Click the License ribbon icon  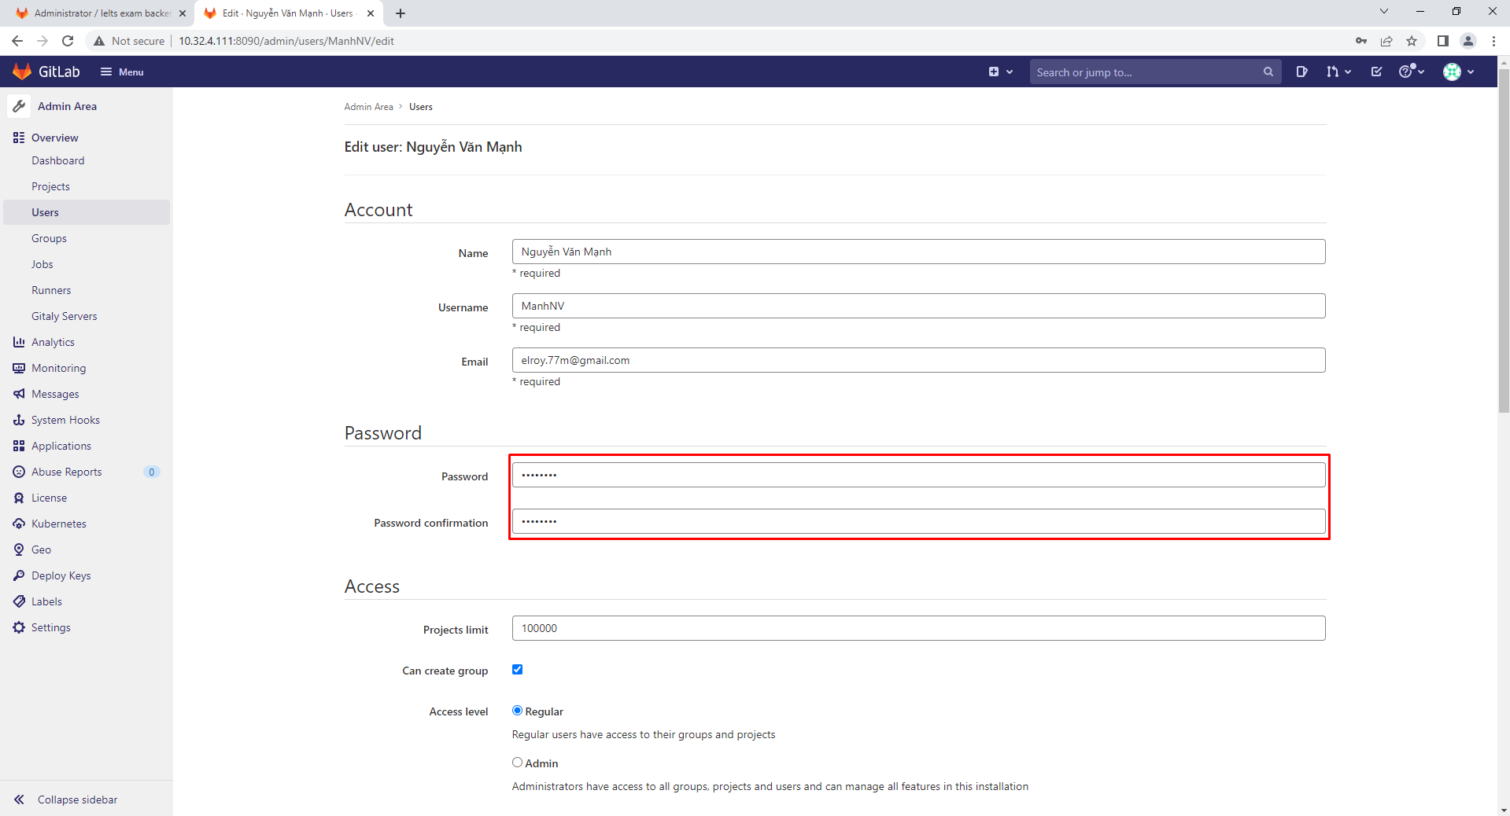tap(19, 498)
